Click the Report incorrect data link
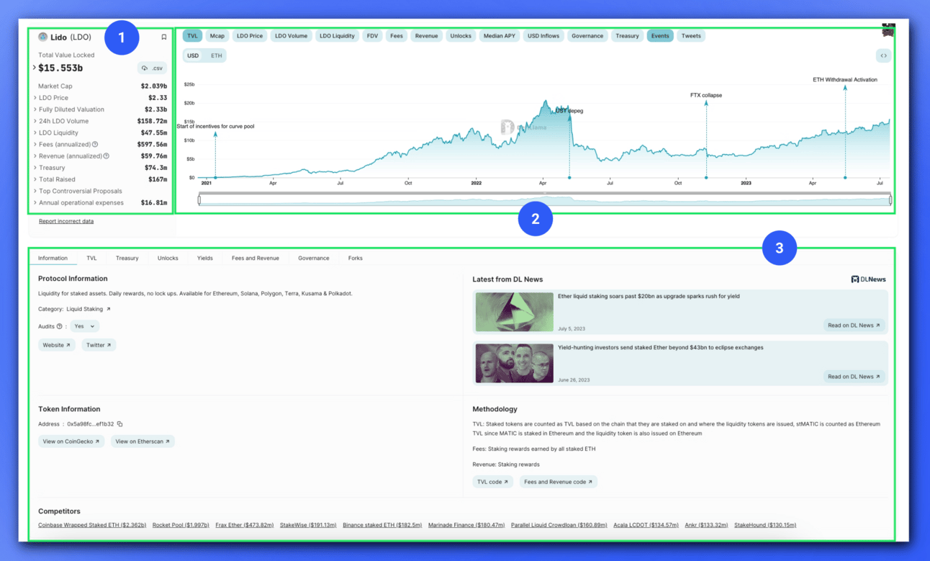930x561 pixels. tap(66, 221)
